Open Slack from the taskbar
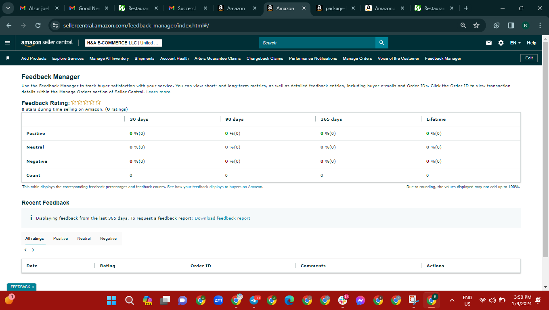 click(x=343, y=300)
